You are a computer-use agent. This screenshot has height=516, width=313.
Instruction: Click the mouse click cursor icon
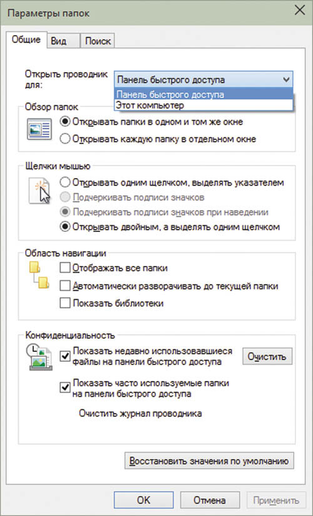(x=39, y=191)
